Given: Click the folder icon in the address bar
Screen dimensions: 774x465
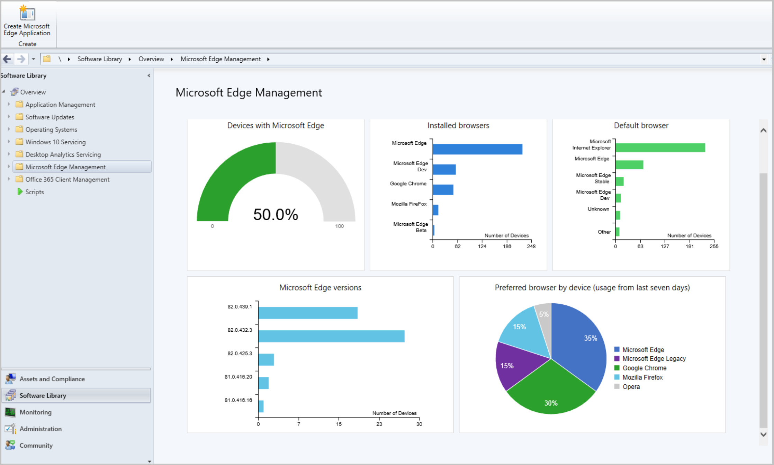Looking at the screenshot, I should click(x=47, y=59).
